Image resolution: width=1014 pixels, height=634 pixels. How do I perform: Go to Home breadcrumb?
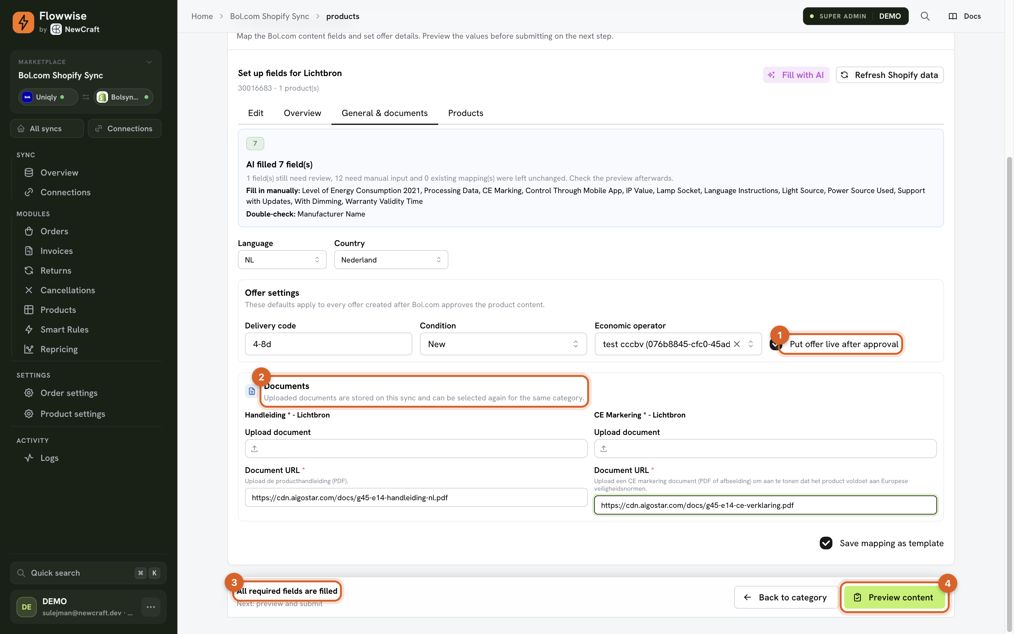tap(202, 16)
